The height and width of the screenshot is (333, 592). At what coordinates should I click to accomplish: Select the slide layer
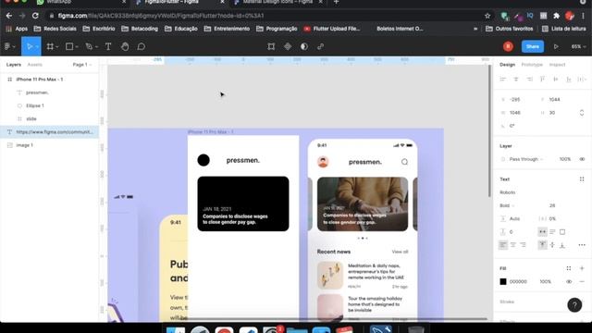click(x=31, y=119)
